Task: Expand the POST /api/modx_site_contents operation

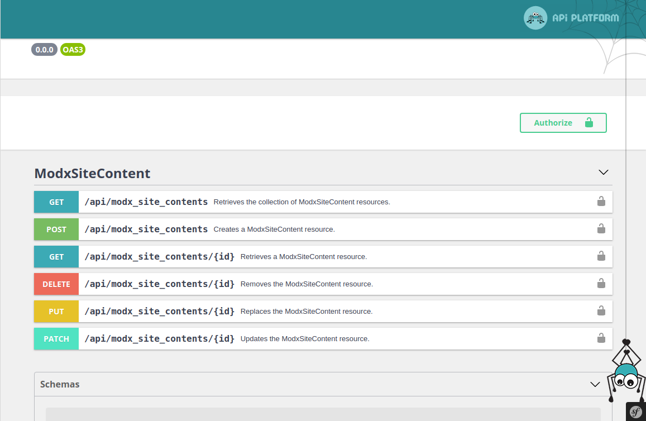Action: [56, 229]
